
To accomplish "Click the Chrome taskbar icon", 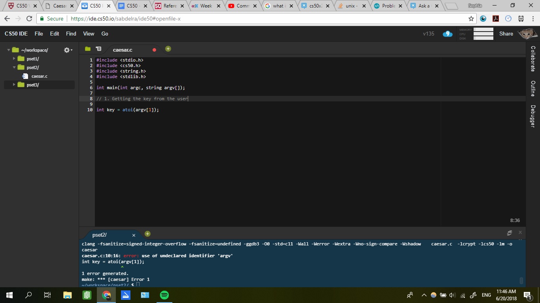I will [106, 295].
